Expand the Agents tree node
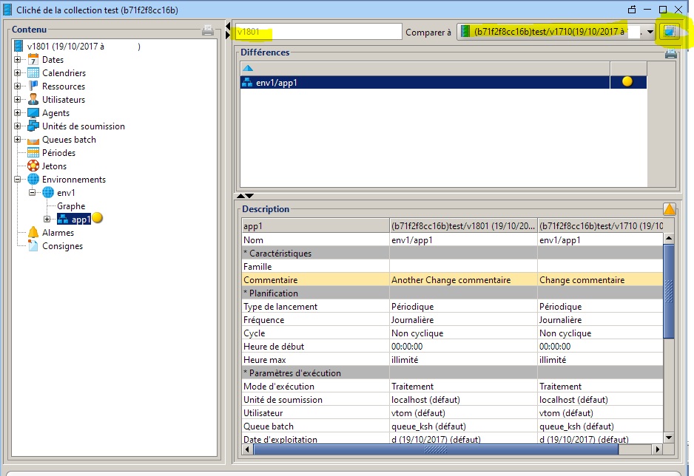This screenshot has height=476, width=694. coord(17,112)
